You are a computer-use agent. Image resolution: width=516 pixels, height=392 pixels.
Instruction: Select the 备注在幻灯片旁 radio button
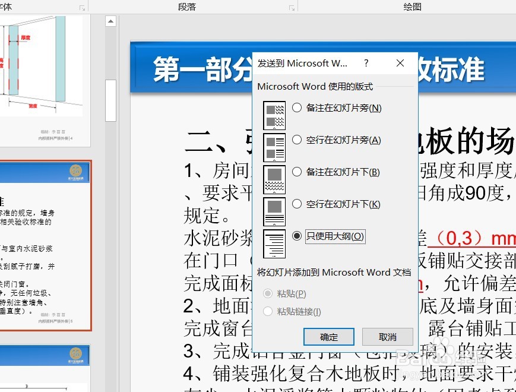point(296,108)
